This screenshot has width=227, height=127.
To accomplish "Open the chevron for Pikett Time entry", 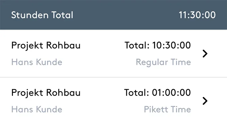I will (x=205, y=101).
